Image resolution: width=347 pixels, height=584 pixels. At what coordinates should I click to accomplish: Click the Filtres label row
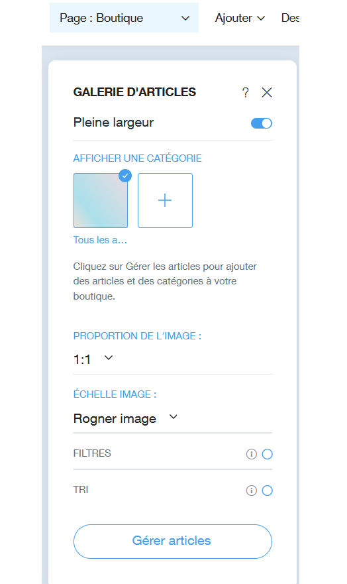[173, 453]
